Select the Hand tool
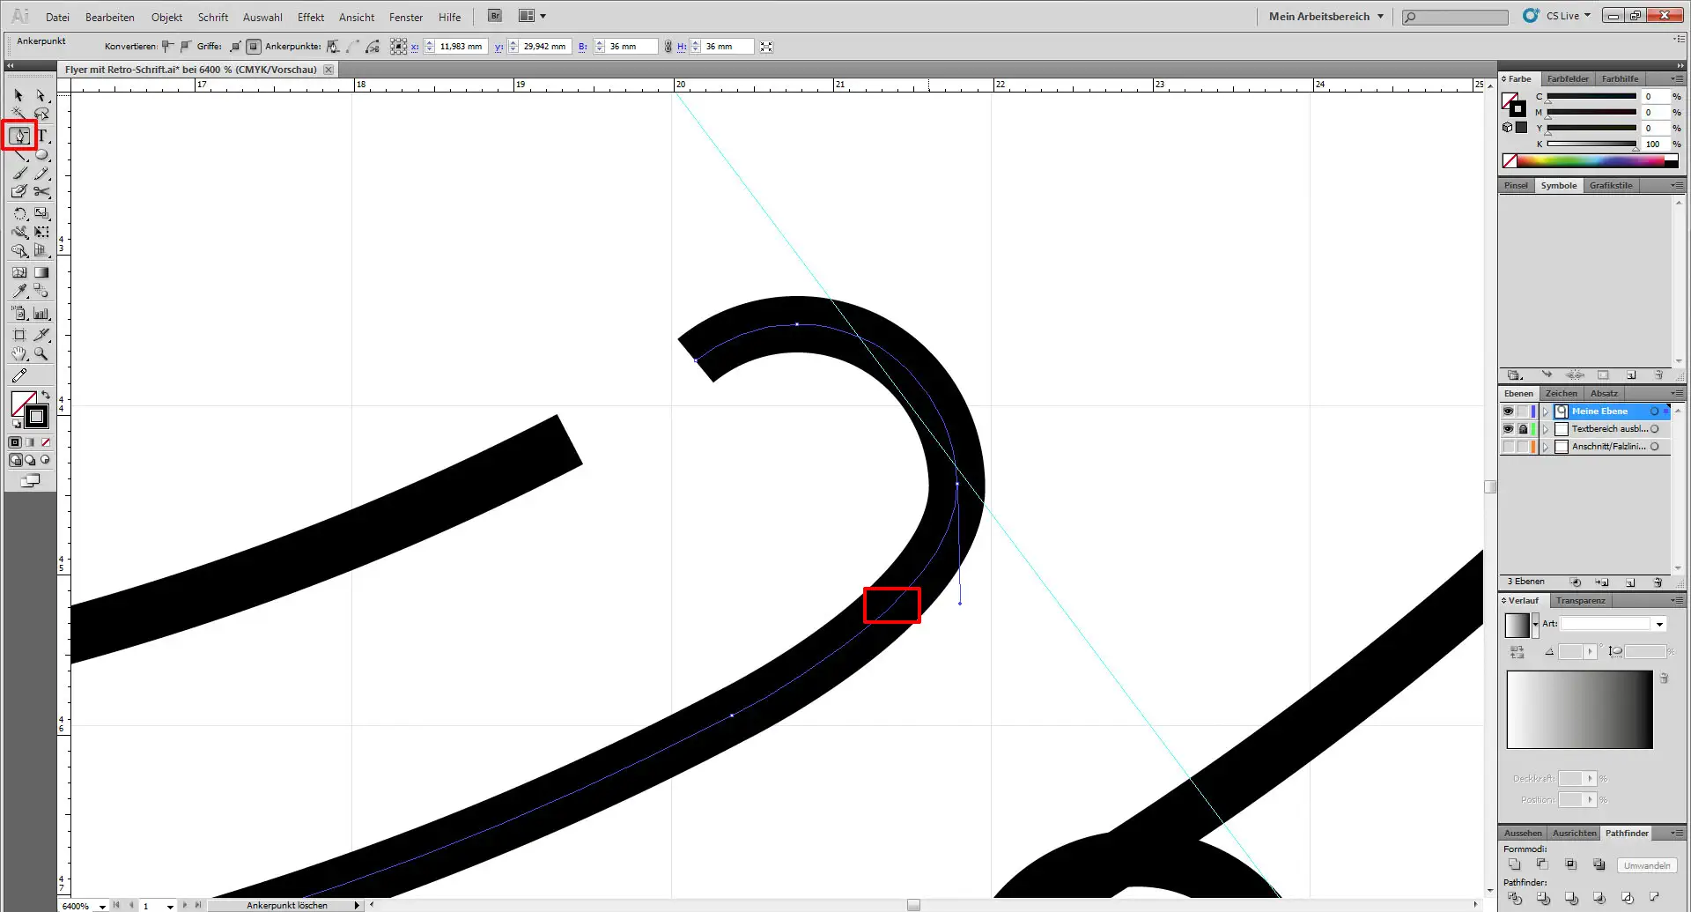This screenshot has height=912, width=1691. point(19,353)
